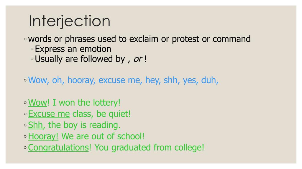Image resolution: width=302 pixels, height=169 pixels.
Task: Click the underlined Hooray! text
Action: [x=43, y=136]
